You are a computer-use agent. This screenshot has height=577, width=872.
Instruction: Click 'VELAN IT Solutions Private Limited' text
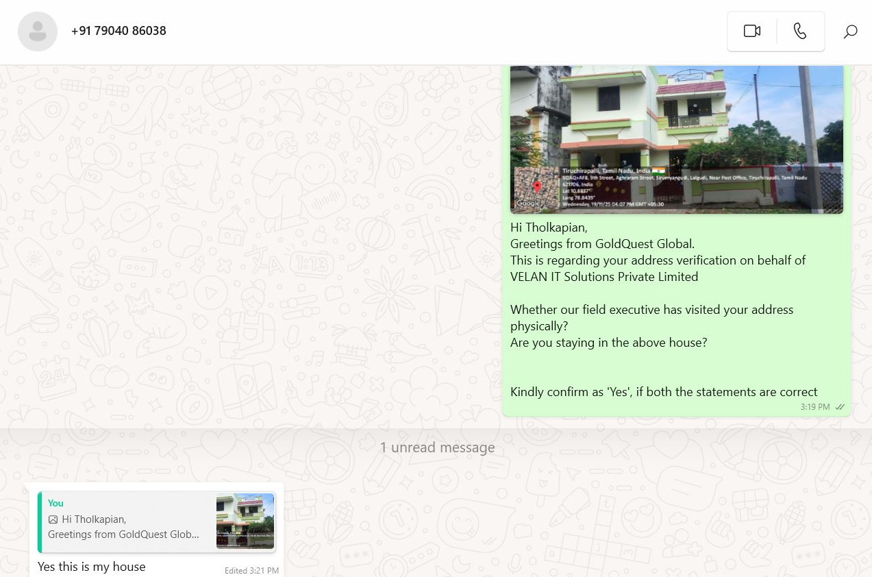[604, 277]
